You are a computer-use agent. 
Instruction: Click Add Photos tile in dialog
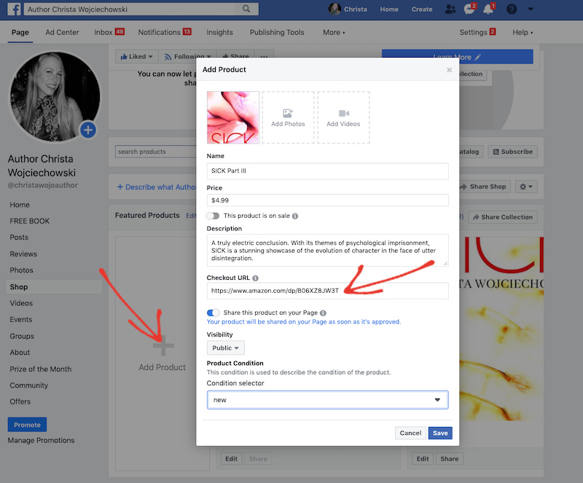coord(288,117)
